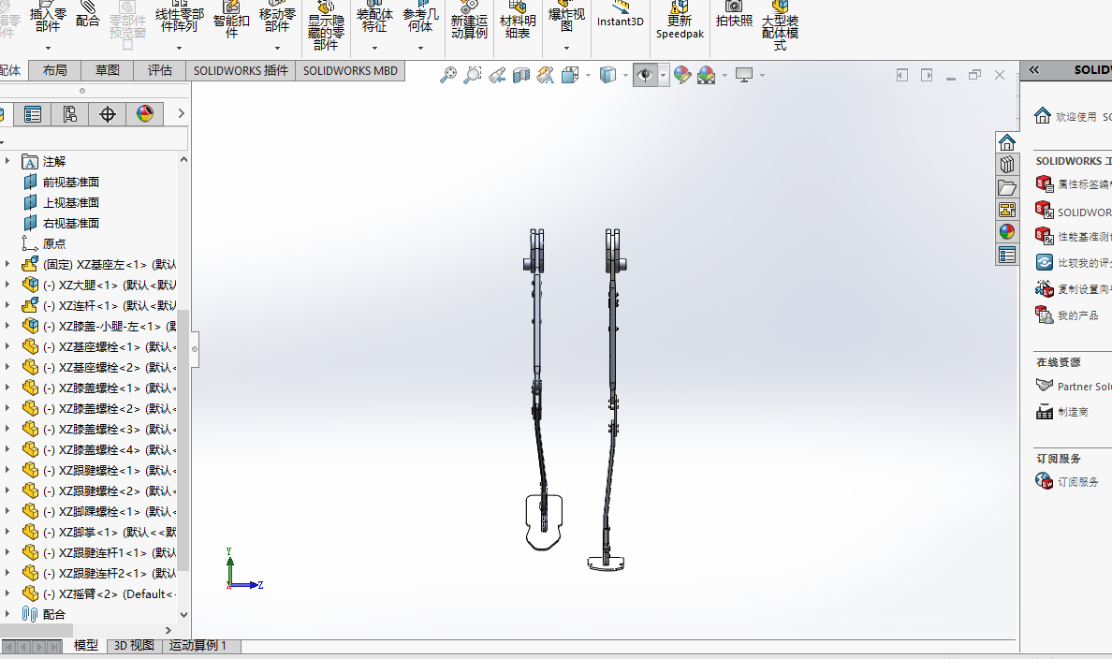The height and width of the screenshot is (659, 1112).
Task: Click the feature tree scroll down arrow
Action: 183,615
